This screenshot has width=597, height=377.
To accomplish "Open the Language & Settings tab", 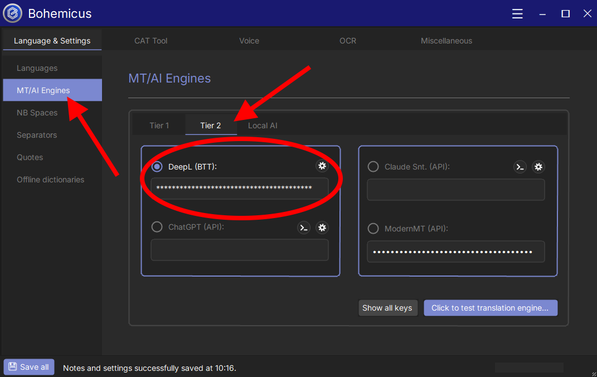I will [52, 41].
